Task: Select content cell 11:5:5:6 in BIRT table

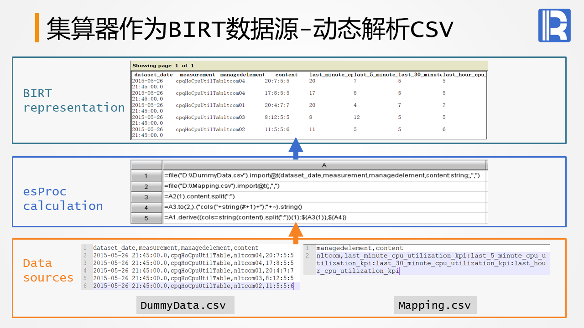Action: (x=277, y=129)
